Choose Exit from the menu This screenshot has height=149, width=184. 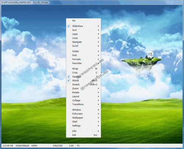84,135
